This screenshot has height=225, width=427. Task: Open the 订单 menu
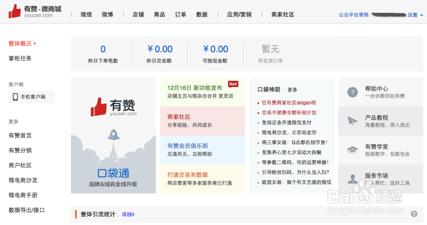pyautogui.click(x=180, y=15)
